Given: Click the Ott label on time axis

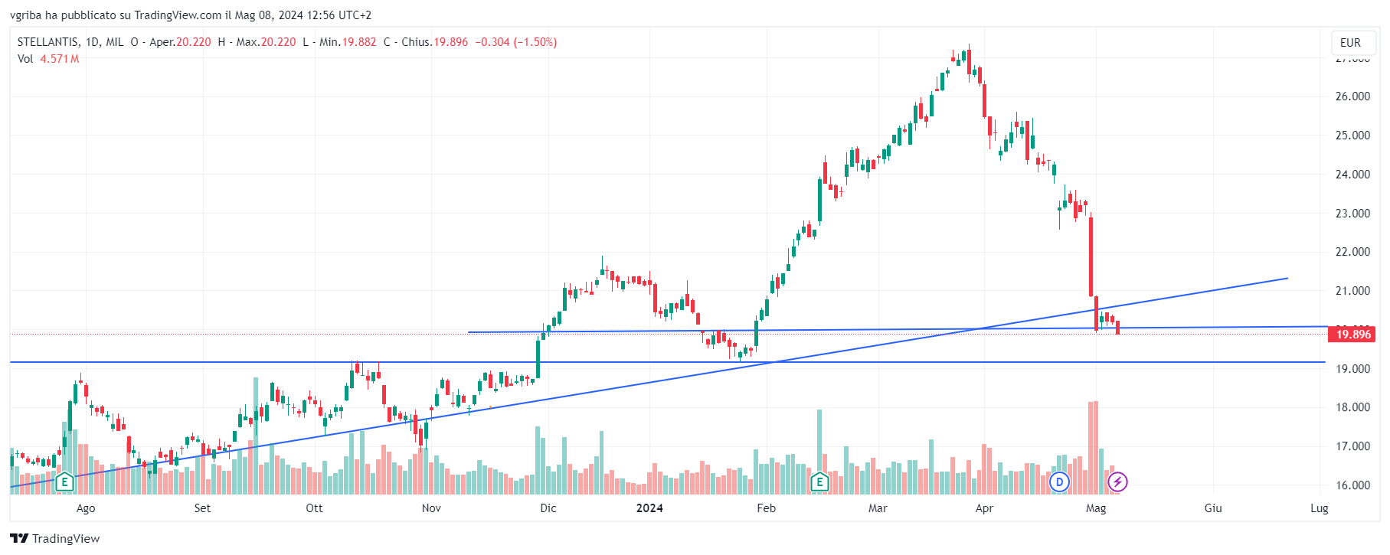Looking at the screenshot, I should [314, 508].
